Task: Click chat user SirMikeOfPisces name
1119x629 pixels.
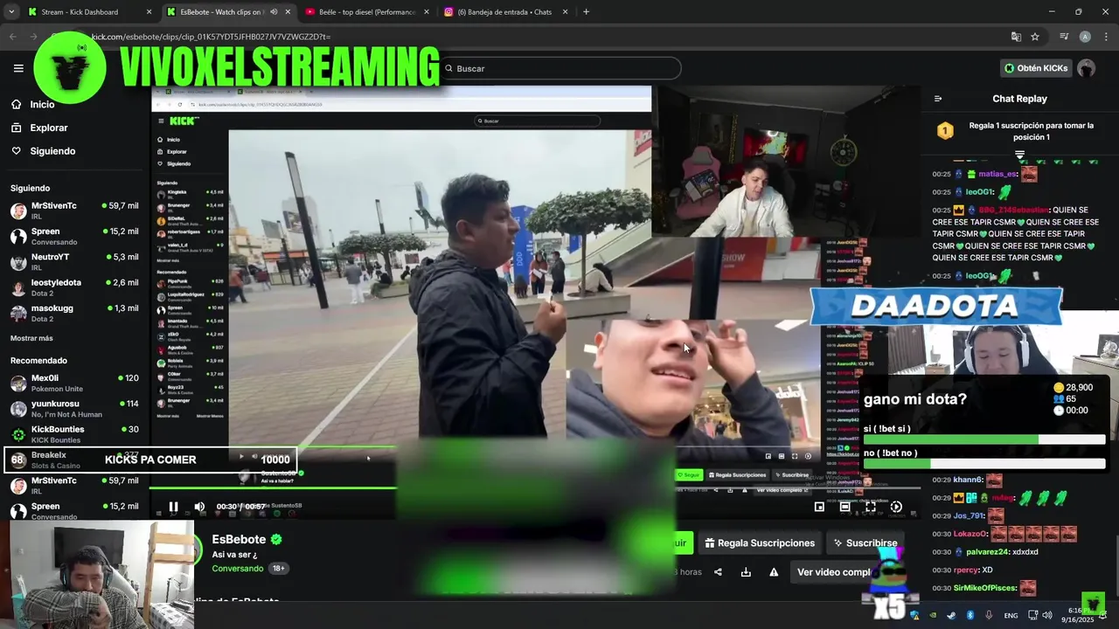Action: pos(985,588)
